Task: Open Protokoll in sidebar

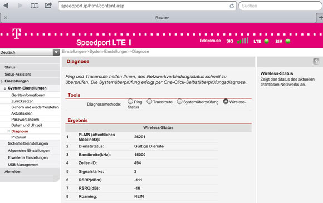Action: [18, 137]
